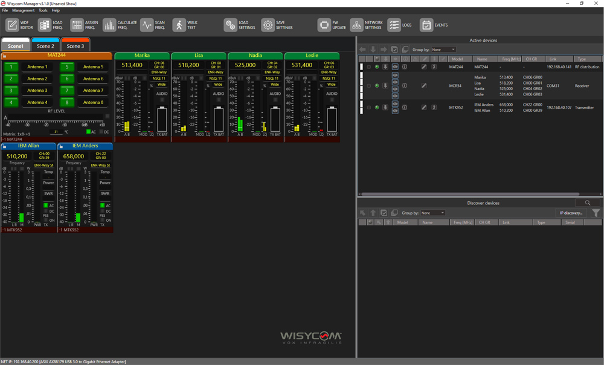Click the Nadia frequency field showing 525,000
604x365 pixels.
(x=245, y=65)
